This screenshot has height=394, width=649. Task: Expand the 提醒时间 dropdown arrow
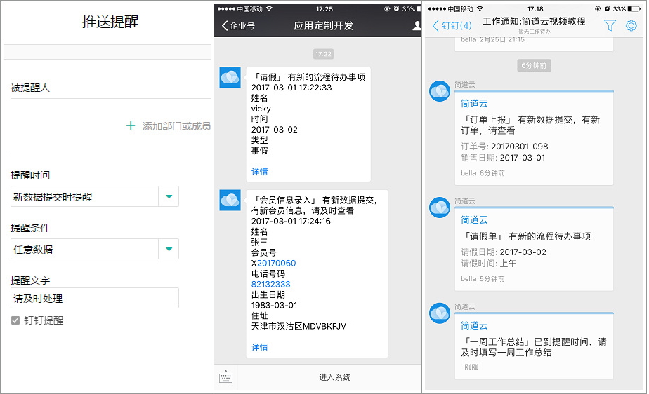169,197
